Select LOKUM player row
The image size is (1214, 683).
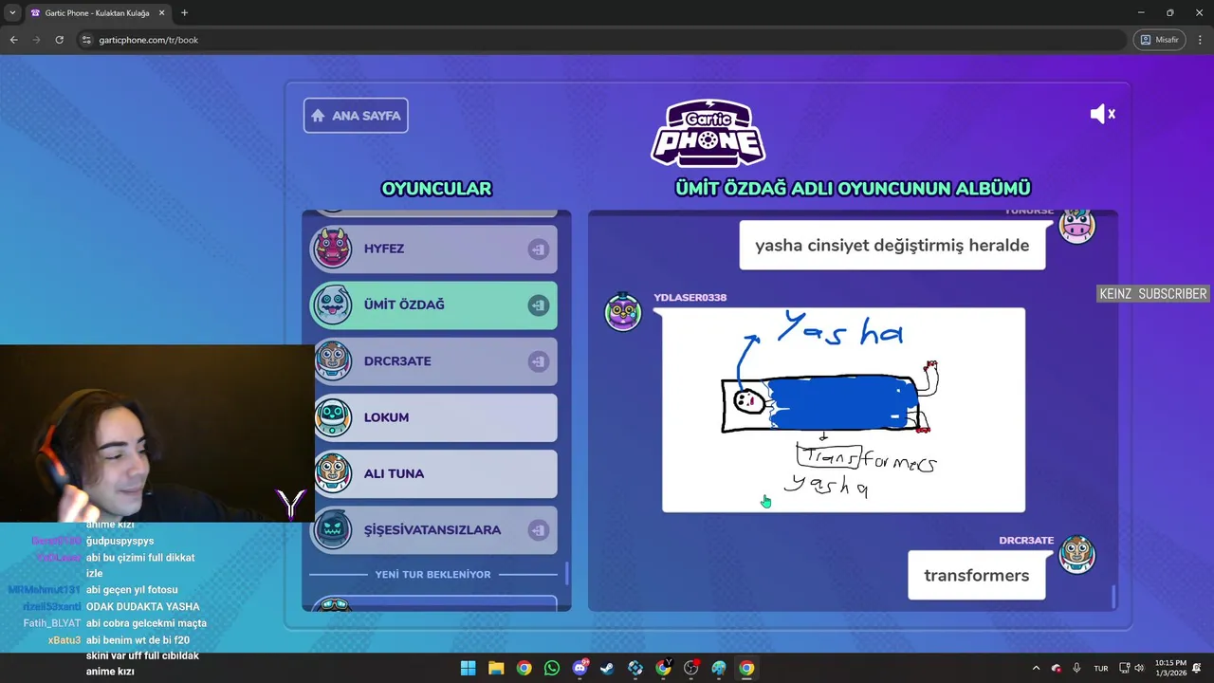(x=434, y=417)
